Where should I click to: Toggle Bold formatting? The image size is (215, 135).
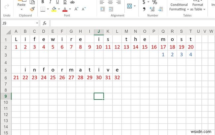43,2
